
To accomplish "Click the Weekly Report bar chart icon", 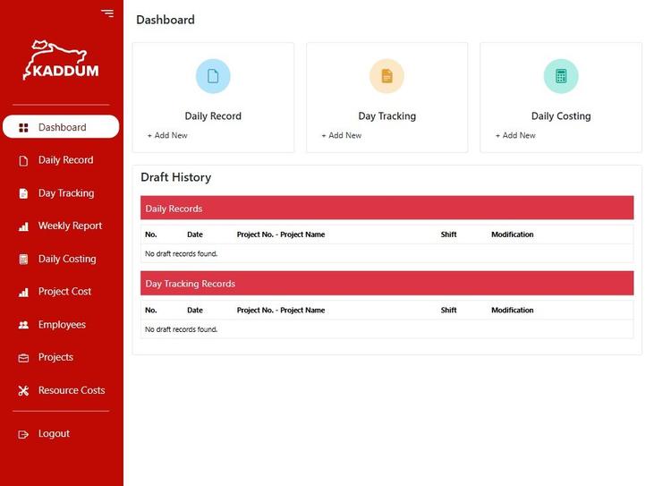I will [23, 226].
